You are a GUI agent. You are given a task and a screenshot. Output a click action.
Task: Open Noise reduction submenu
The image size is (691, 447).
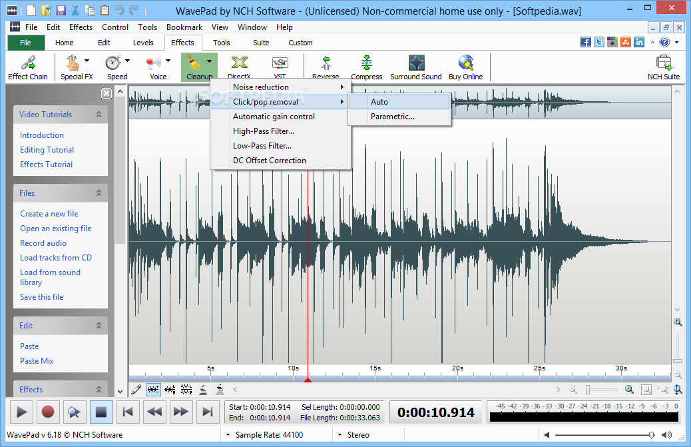[281, 87]
